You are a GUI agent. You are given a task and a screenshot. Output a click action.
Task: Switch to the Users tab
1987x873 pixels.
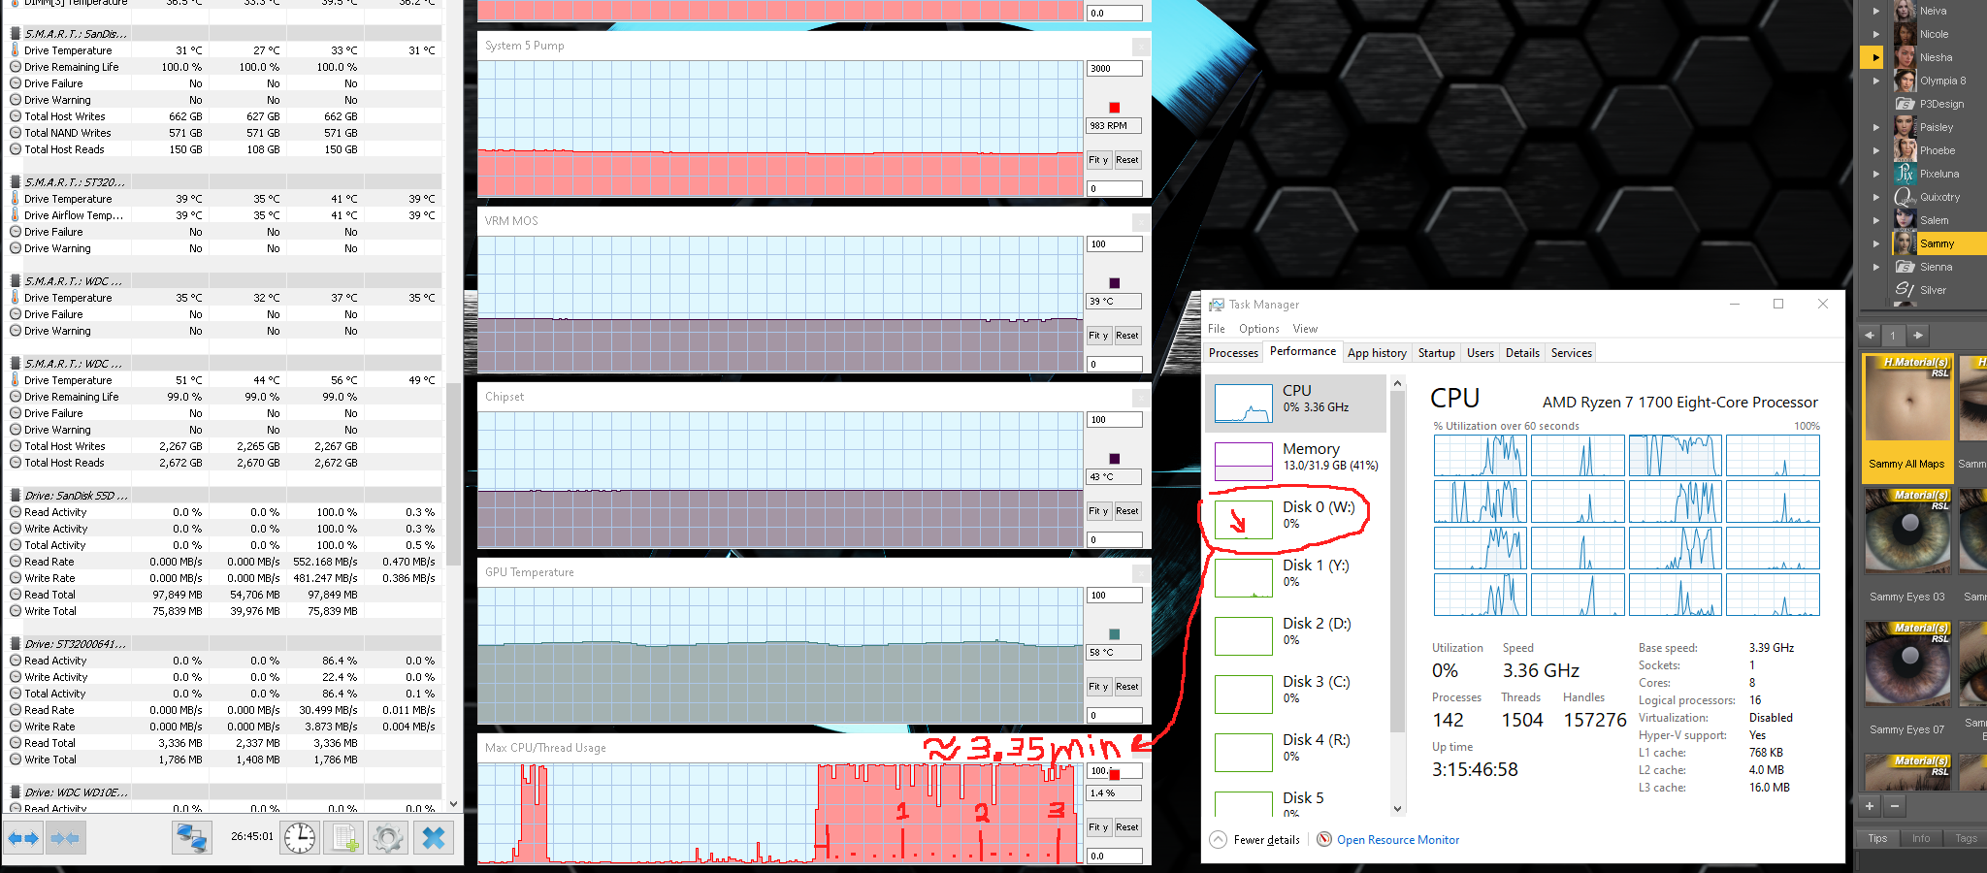pos(1481,353)
